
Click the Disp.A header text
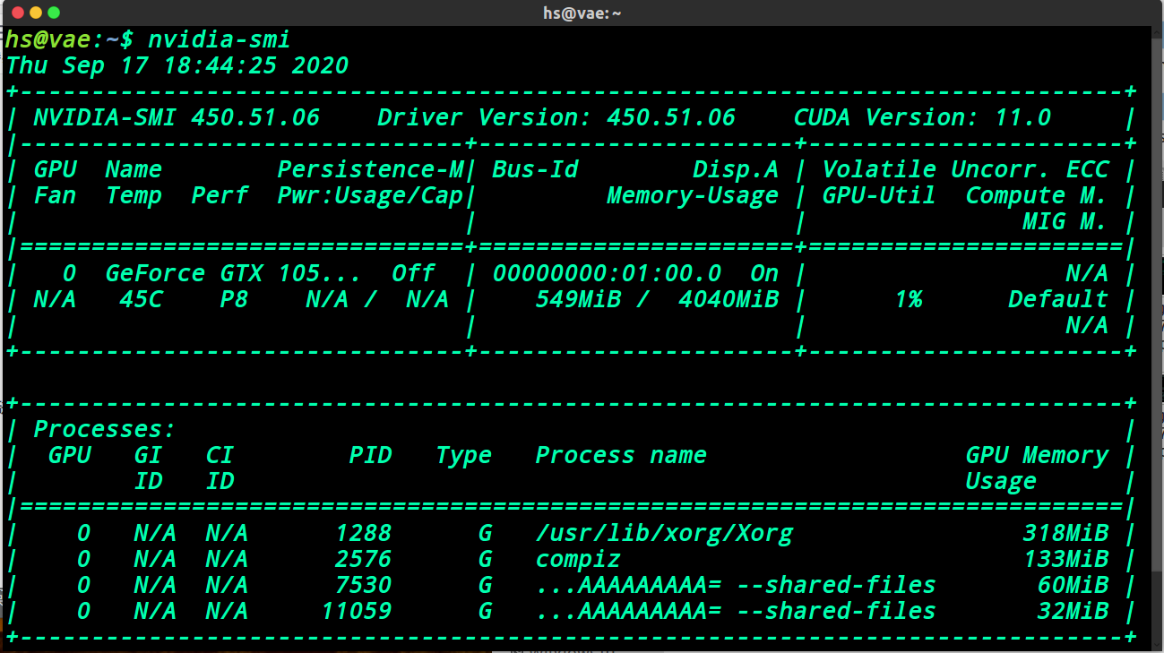pyautogui.click(x=736, y=169)
